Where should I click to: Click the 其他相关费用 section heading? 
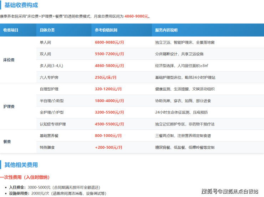pyautogui.click(x=21, y=165)
